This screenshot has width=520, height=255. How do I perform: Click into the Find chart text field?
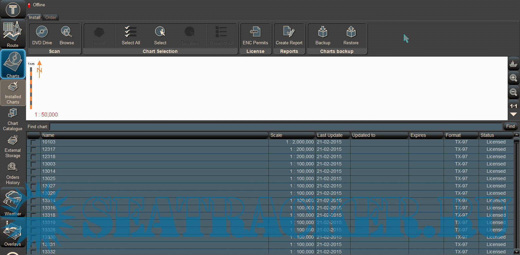pyautogui.click(x=276, y=127)
